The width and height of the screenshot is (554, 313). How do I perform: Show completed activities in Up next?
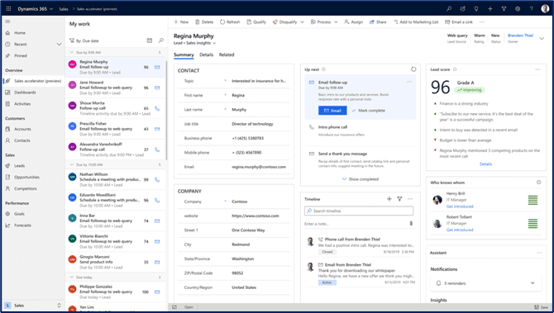point(360,179)
